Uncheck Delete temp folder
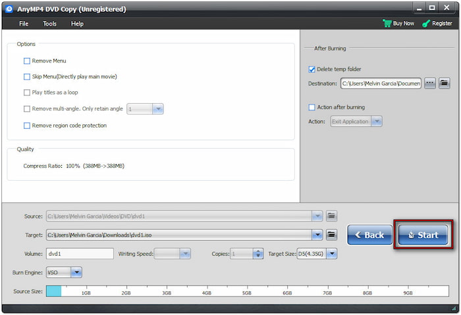The height and width of the screenshot is (315, 461). [312, 69]
